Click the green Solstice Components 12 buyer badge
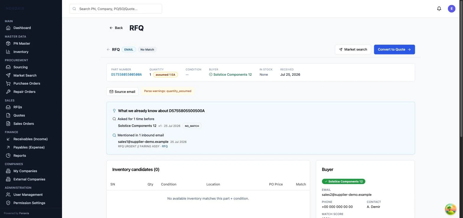The height and width of the screenshot is (218, 463). (x=343, y=181)
